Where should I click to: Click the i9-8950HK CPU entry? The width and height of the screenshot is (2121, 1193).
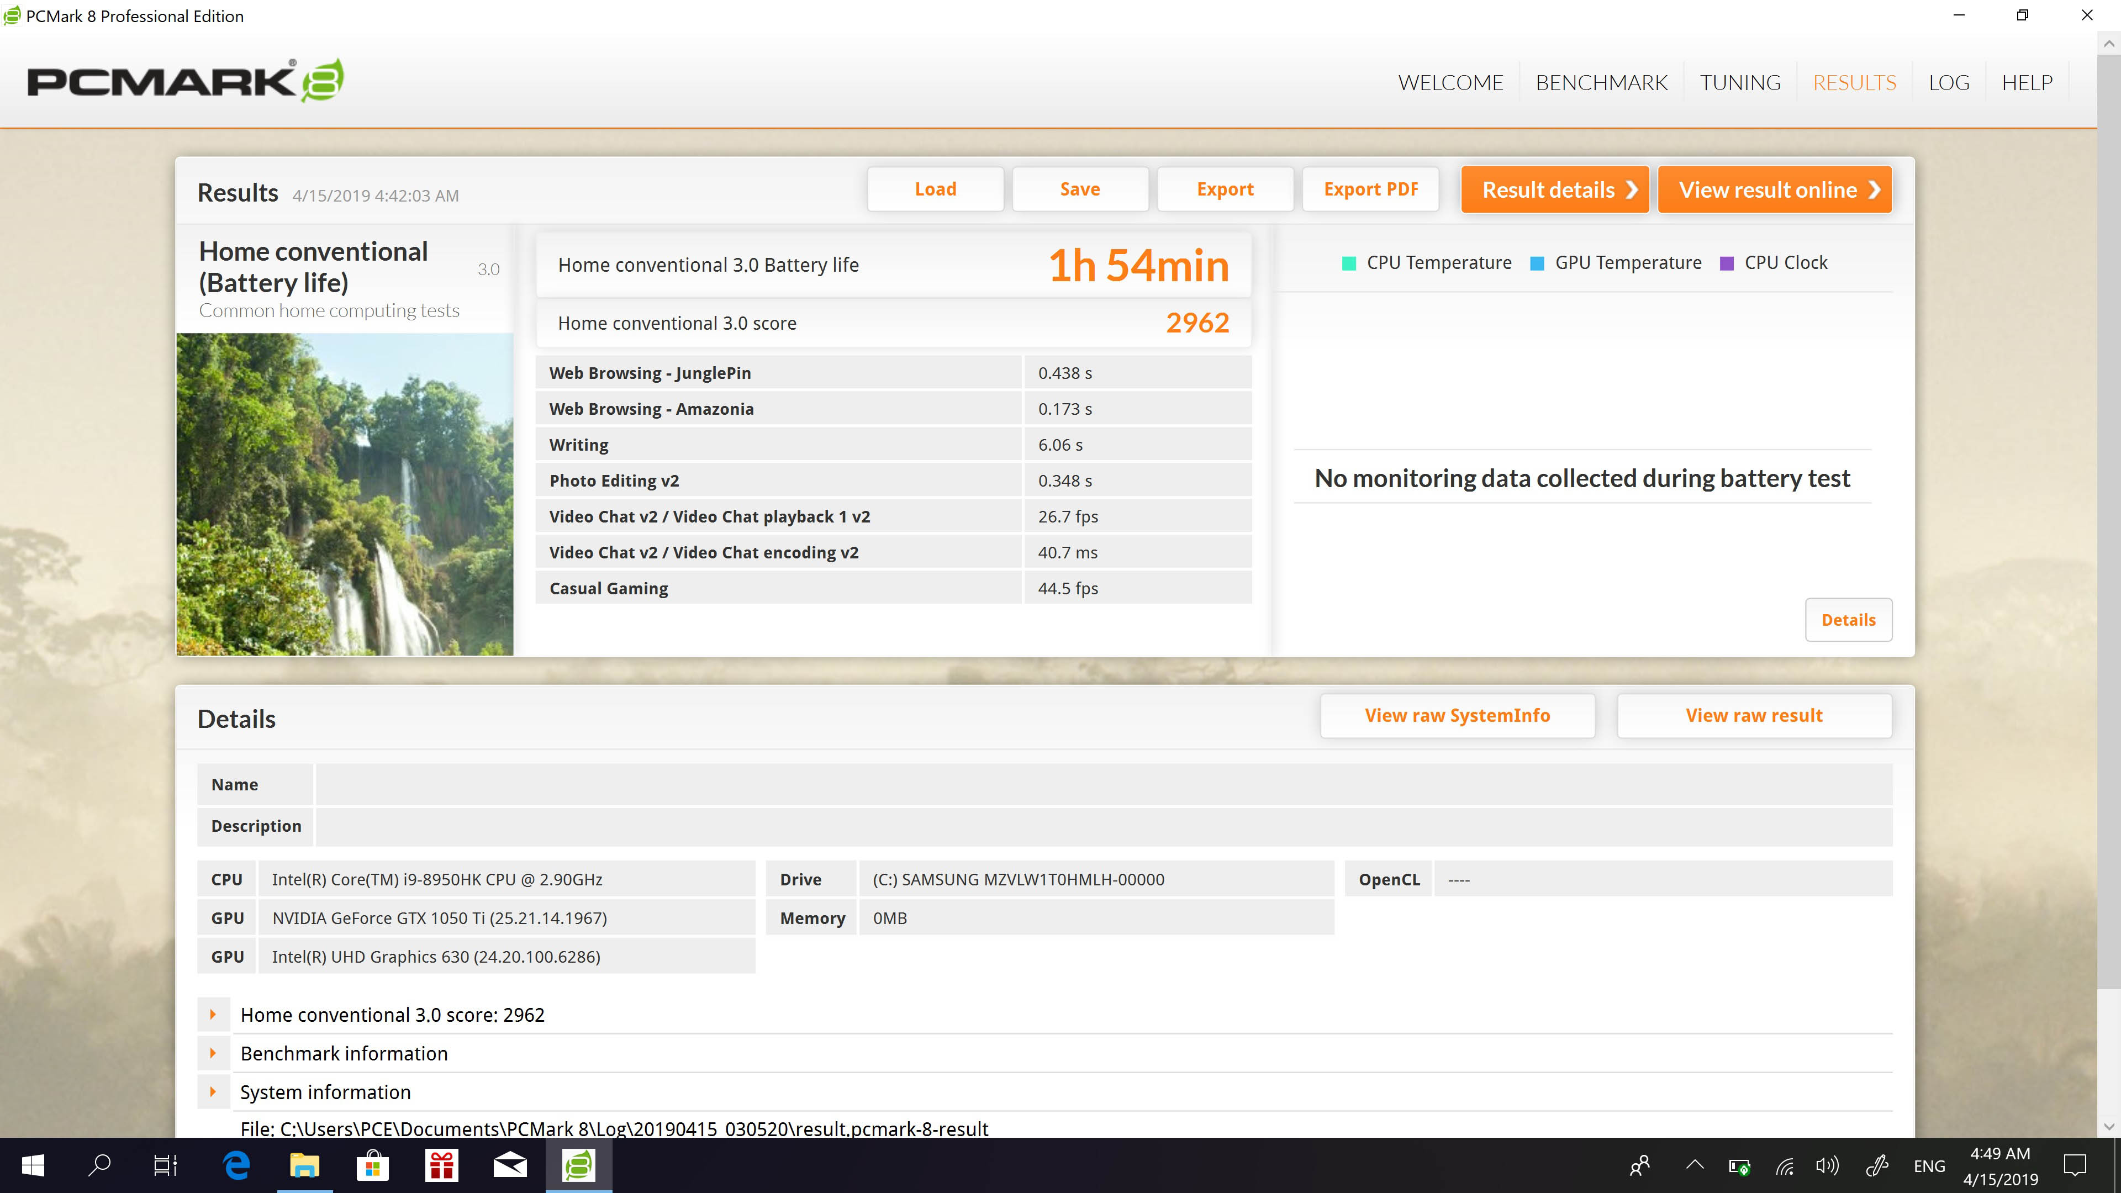506,879
